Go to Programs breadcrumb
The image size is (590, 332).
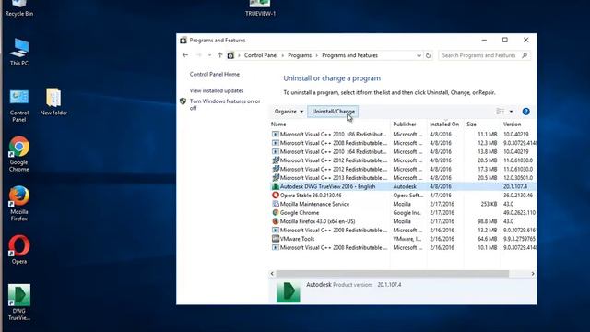(x=300, y=55)
